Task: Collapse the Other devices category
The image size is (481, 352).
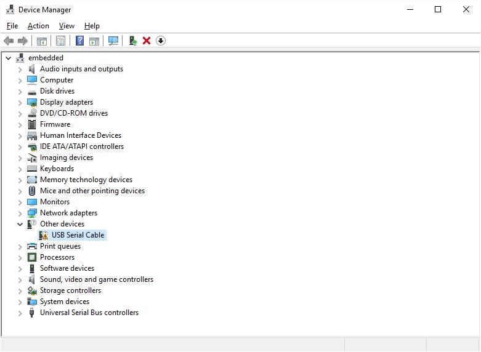Action: pyautogui.click(x=20, y=224)
